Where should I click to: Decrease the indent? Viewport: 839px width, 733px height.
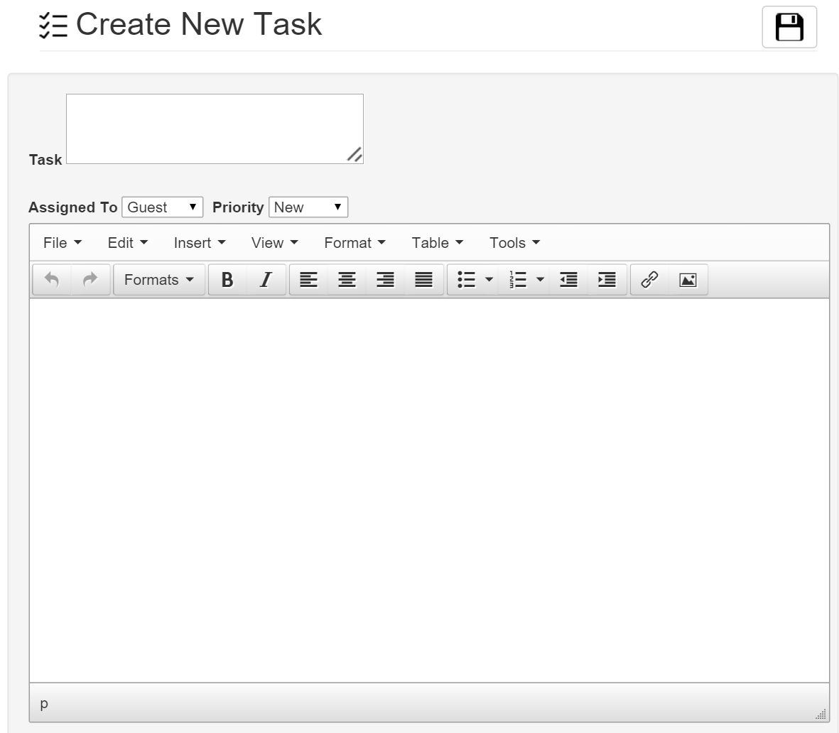point(568,279)
